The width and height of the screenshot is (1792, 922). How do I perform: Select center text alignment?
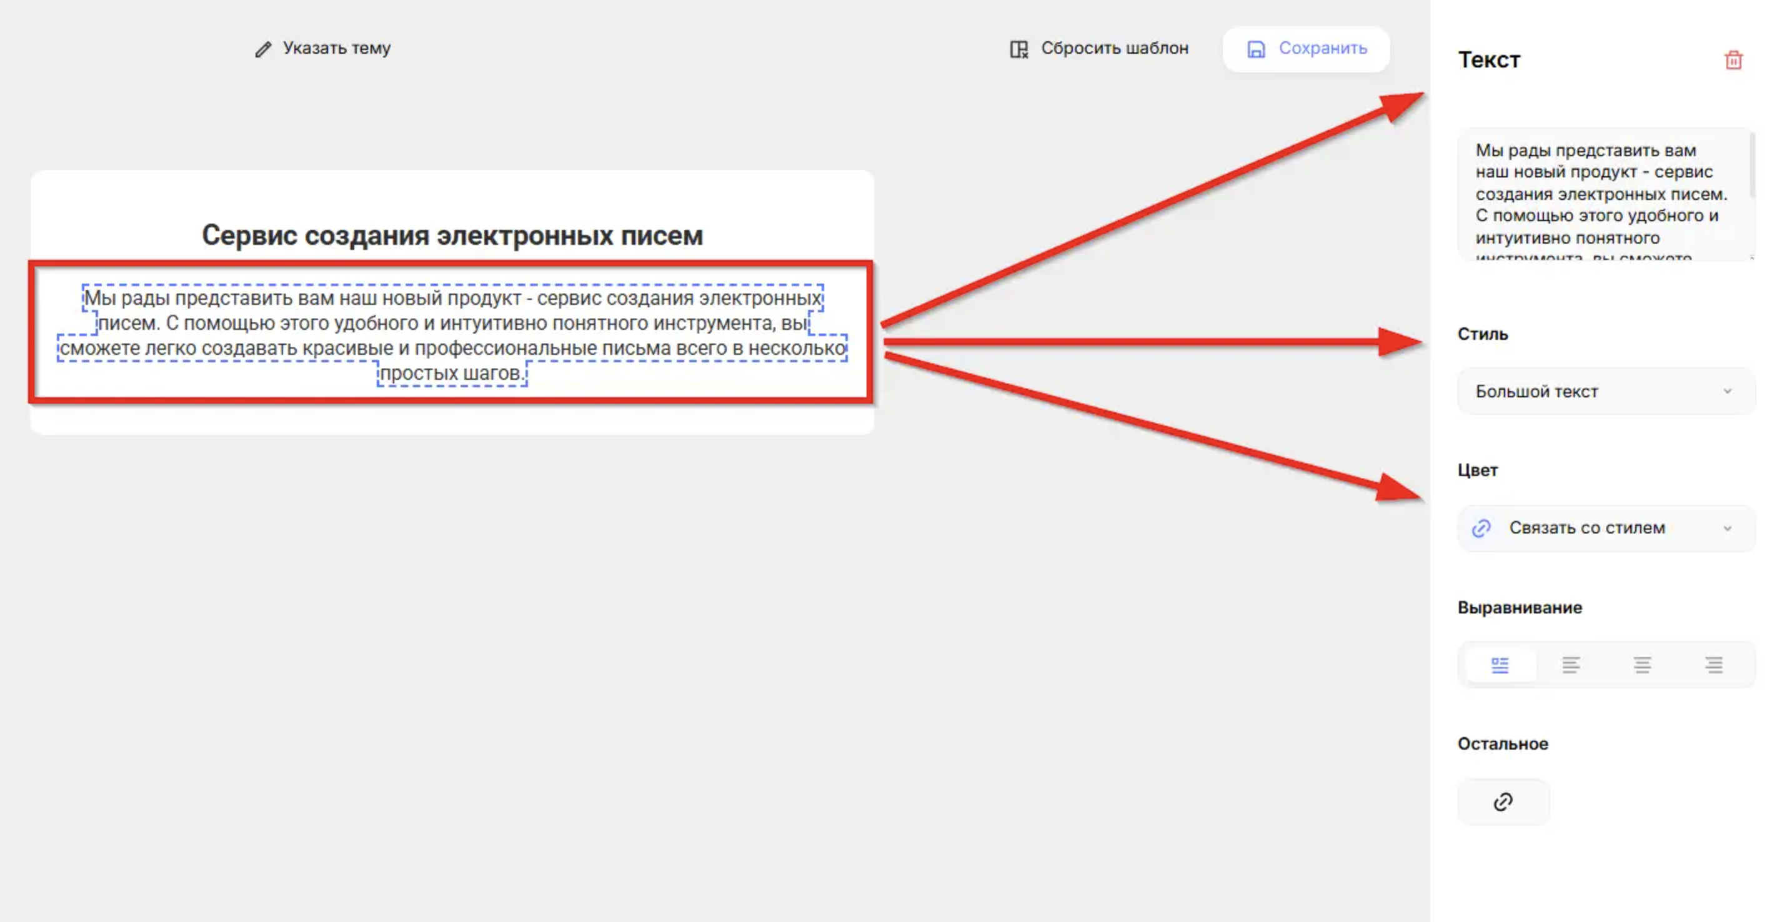[x=1642, y=665]
